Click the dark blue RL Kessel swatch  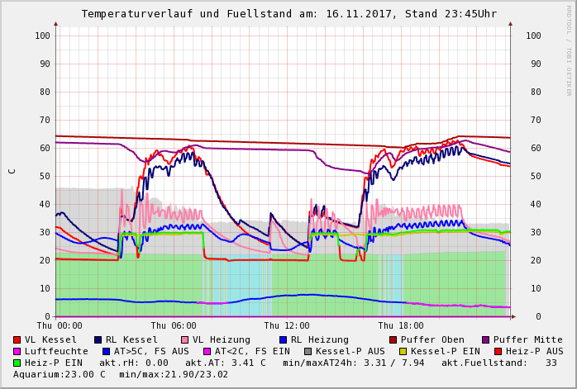click(x=98, y=339)
